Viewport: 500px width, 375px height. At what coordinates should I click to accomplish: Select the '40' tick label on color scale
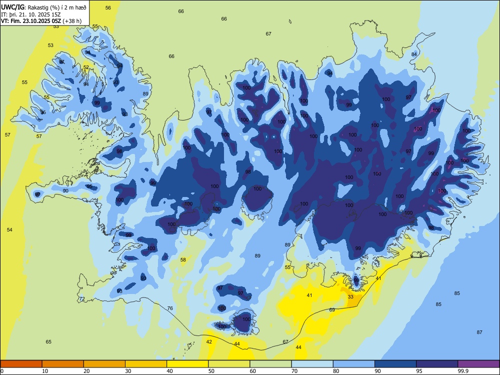click(x=169, y=371)
